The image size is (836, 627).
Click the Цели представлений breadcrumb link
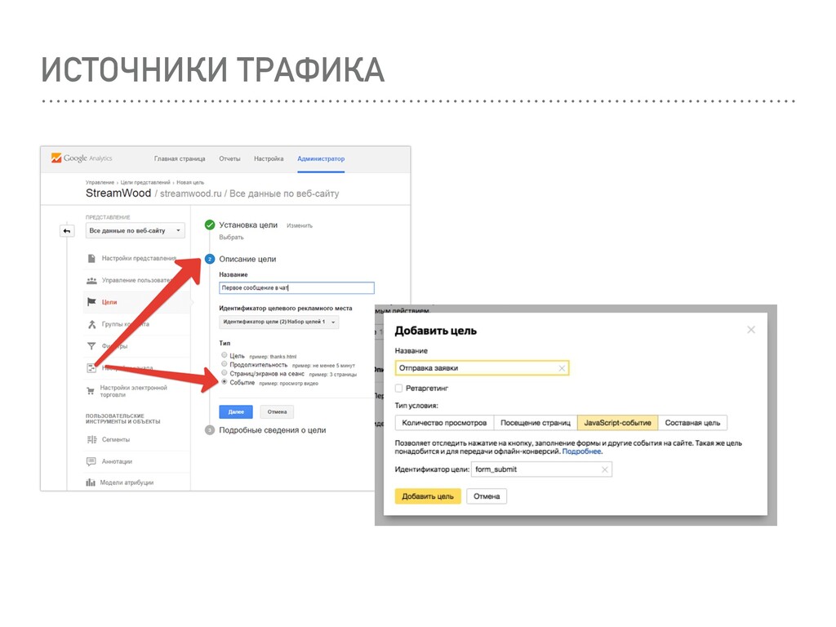pos(145,182)
